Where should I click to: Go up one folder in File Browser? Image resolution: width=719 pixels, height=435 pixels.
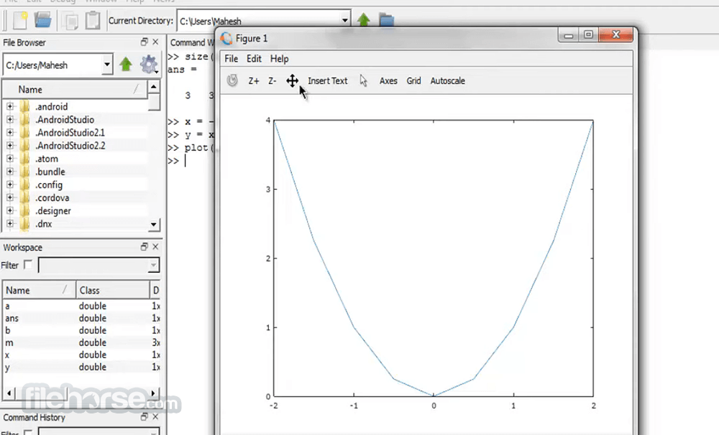(x=126, y=64)
